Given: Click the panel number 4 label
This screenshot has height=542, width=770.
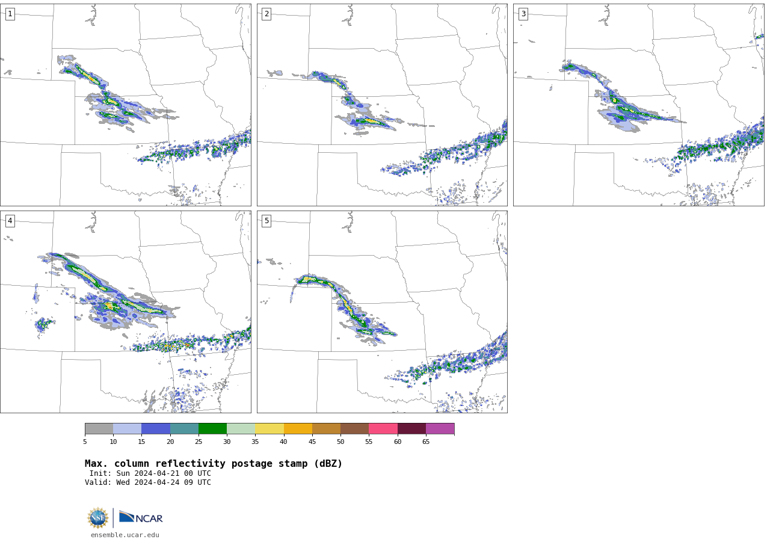Looking at the screenshot, I should (x=10, y=221).
